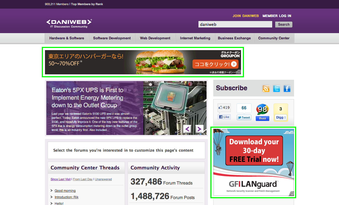339x205 pixels.
Task: Click the Groupon burger banner ad
Action: pos(143,62)
